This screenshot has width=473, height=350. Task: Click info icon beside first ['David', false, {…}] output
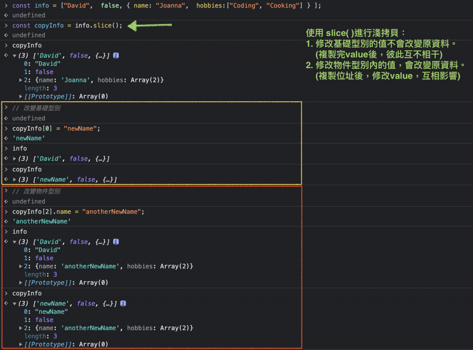pyautogui.click(x=116, y=55)
